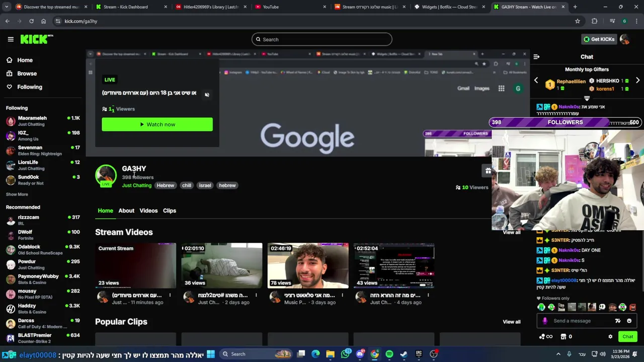Open options for the current stream video
Viewport: 644px width, 362px height.
pos(170,296)
